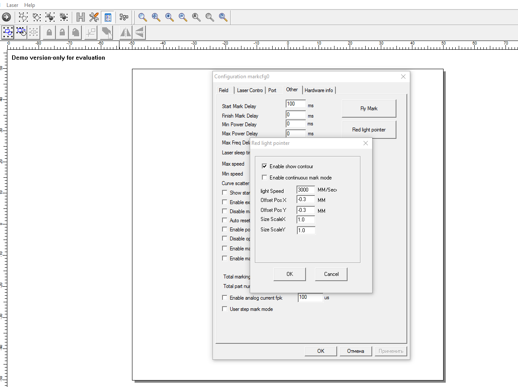Click the horizontal mirror triangles icon
The width and height of the screenshot is (518, 387).
[125, 32]
